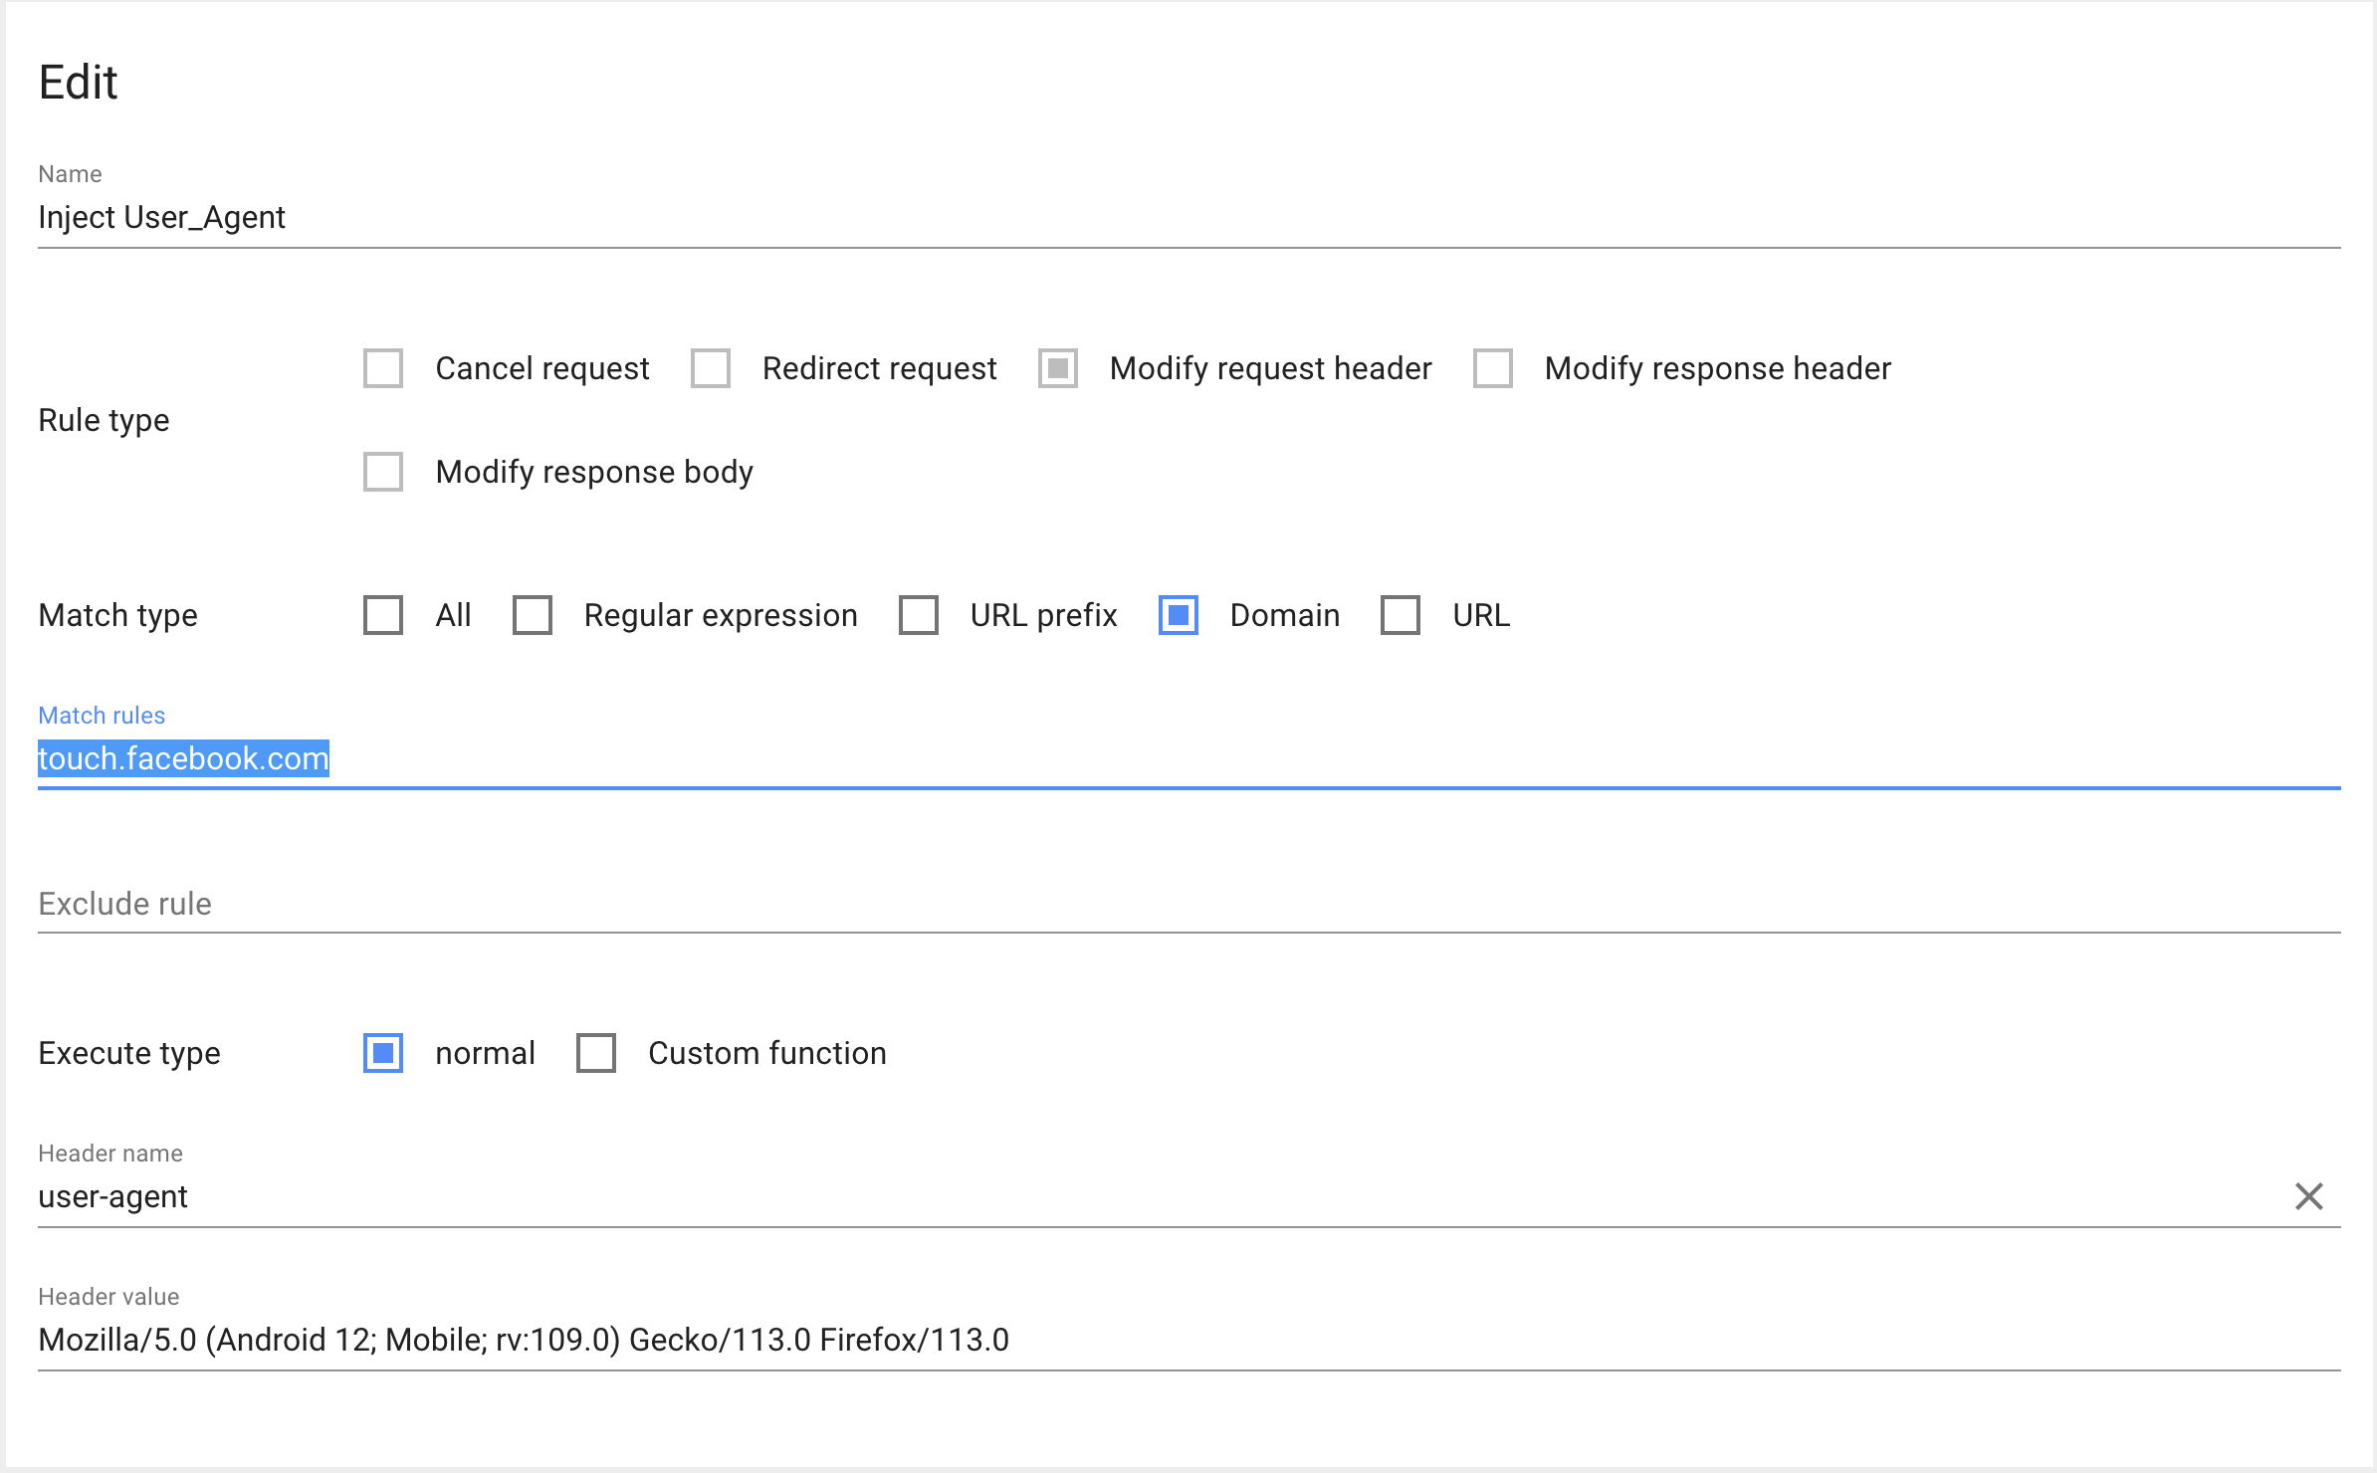Set match type to URL prefix
Image resolution: width=2377 pixels, height=1473 pixels.
[x=919, y=615]
